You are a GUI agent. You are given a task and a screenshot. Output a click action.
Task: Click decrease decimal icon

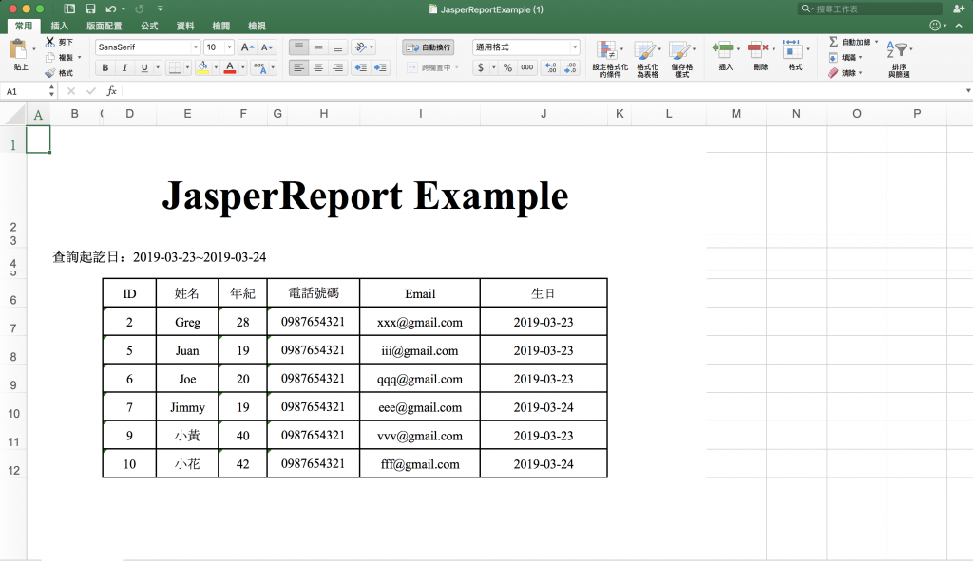pos(570,67)
